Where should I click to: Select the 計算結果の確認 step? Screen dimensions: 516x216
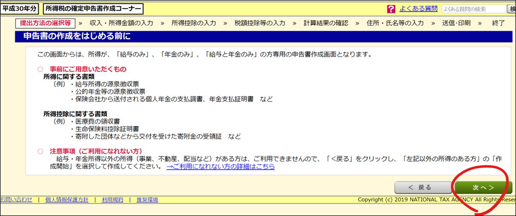click(326, 23)
